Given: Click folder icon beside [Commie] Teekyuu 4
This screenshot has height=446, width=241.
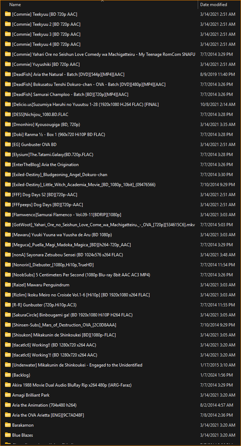Looking at the screenshot, I should click(8, 44).
